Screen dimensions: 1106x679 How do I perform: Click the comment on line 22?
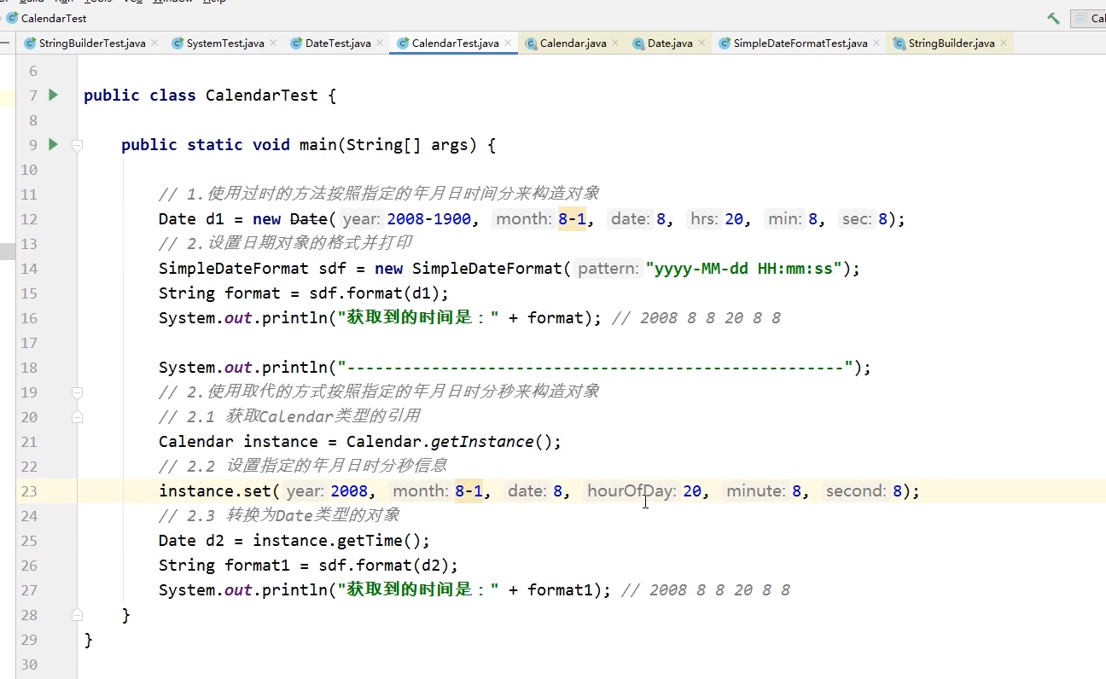(x=303, y=467)
